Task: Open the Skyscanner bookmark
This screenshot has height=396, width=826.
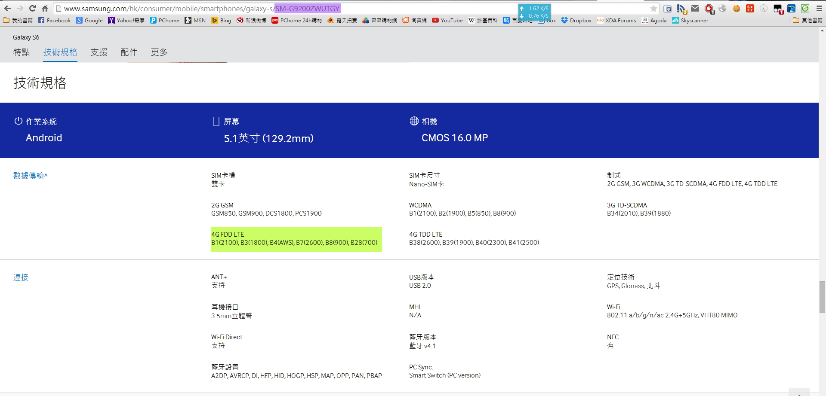Action: [690, 20]
